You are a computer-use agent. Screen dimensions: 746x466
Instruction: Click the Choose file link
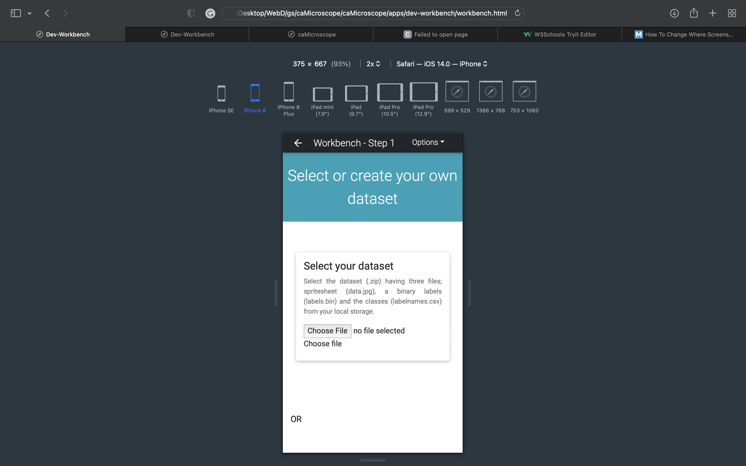322,343
